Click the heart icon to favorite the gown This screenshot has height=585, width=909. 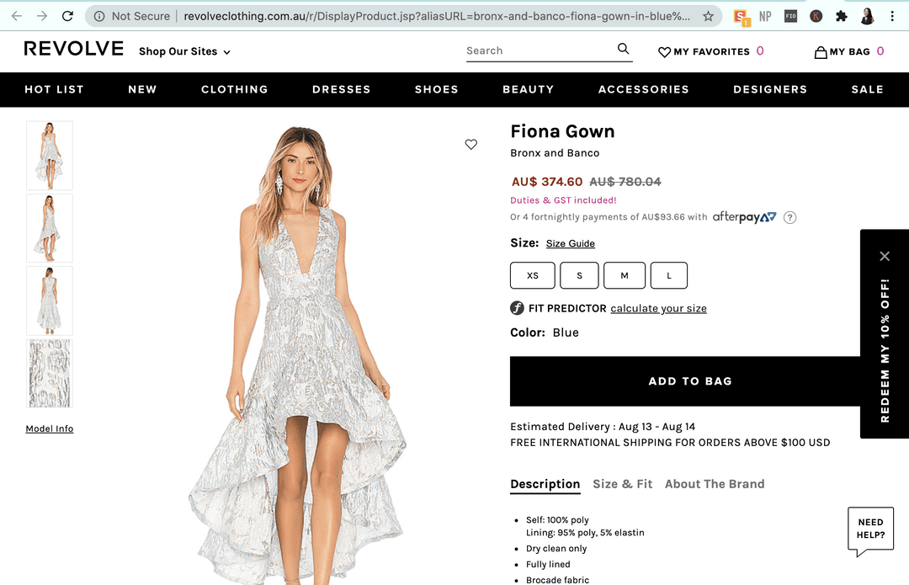[471, 144]
